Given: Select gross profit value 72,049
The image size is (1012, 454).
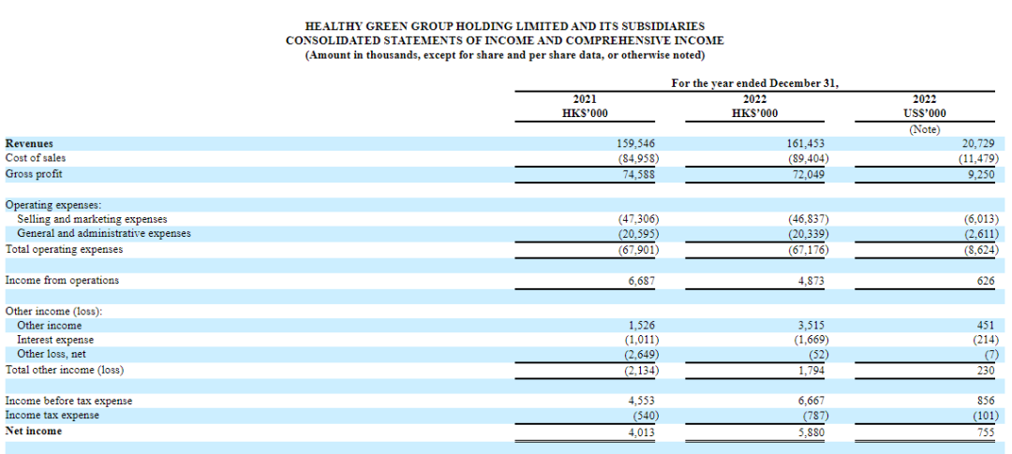Looking at the screenshot, I should pos(808,174).
